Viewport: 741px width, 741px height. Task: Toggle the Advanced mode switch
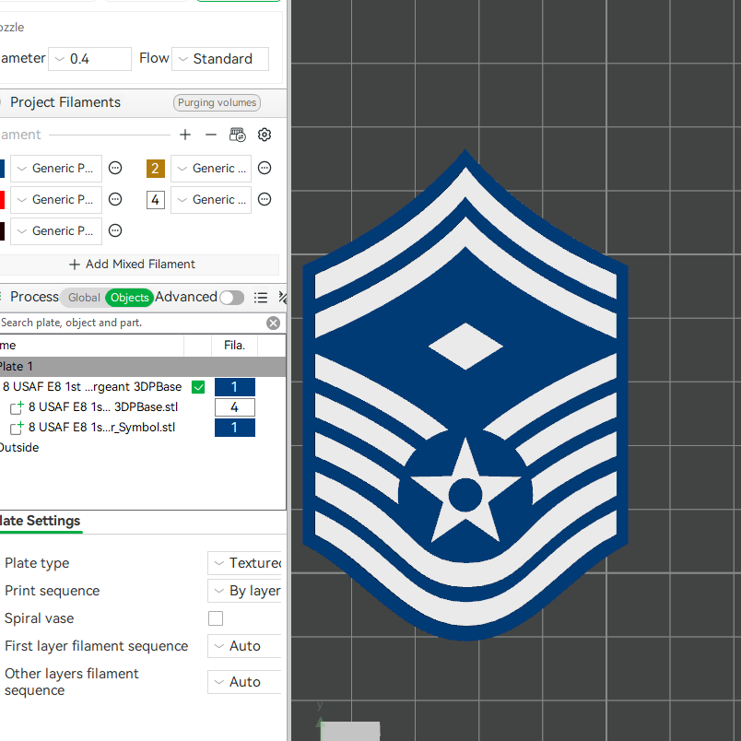coord(232,298)
